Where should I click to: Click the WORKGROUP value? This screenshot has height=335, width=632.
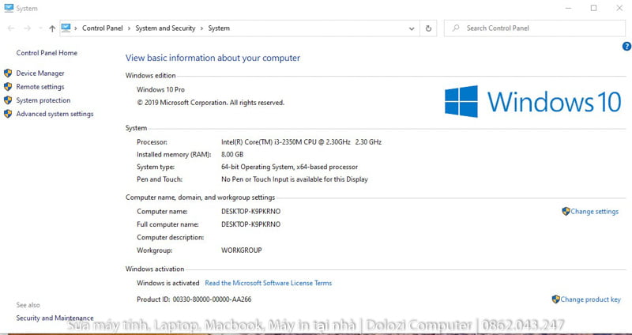click(242, 250)
